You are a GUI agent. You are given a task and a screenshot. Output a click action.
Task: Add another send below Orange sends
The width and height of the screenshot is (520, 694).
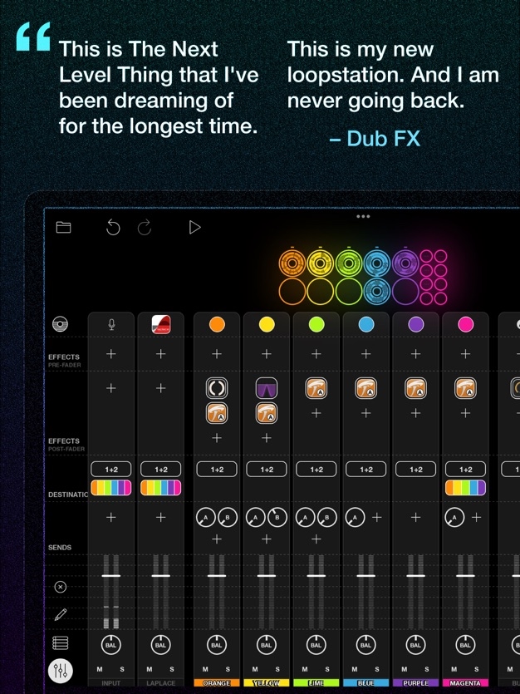pyautogui.click(x=217, y=539)
